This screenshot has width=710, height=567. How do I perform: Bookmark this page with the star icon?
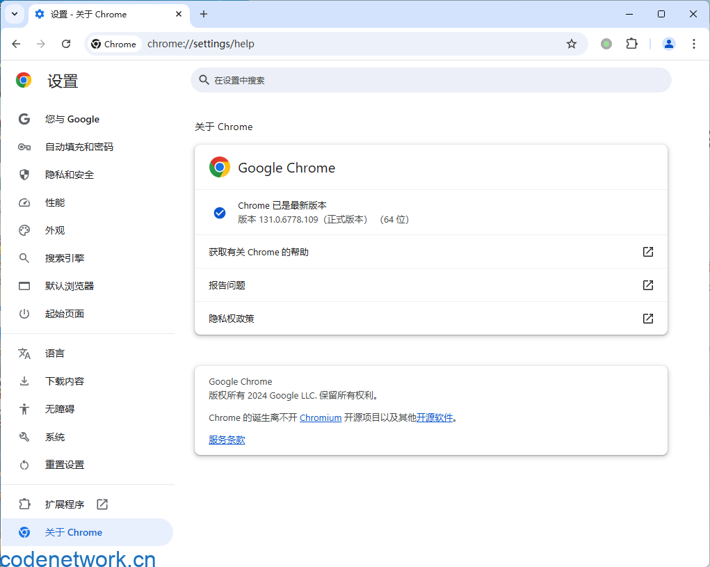(x=571, y=43)
